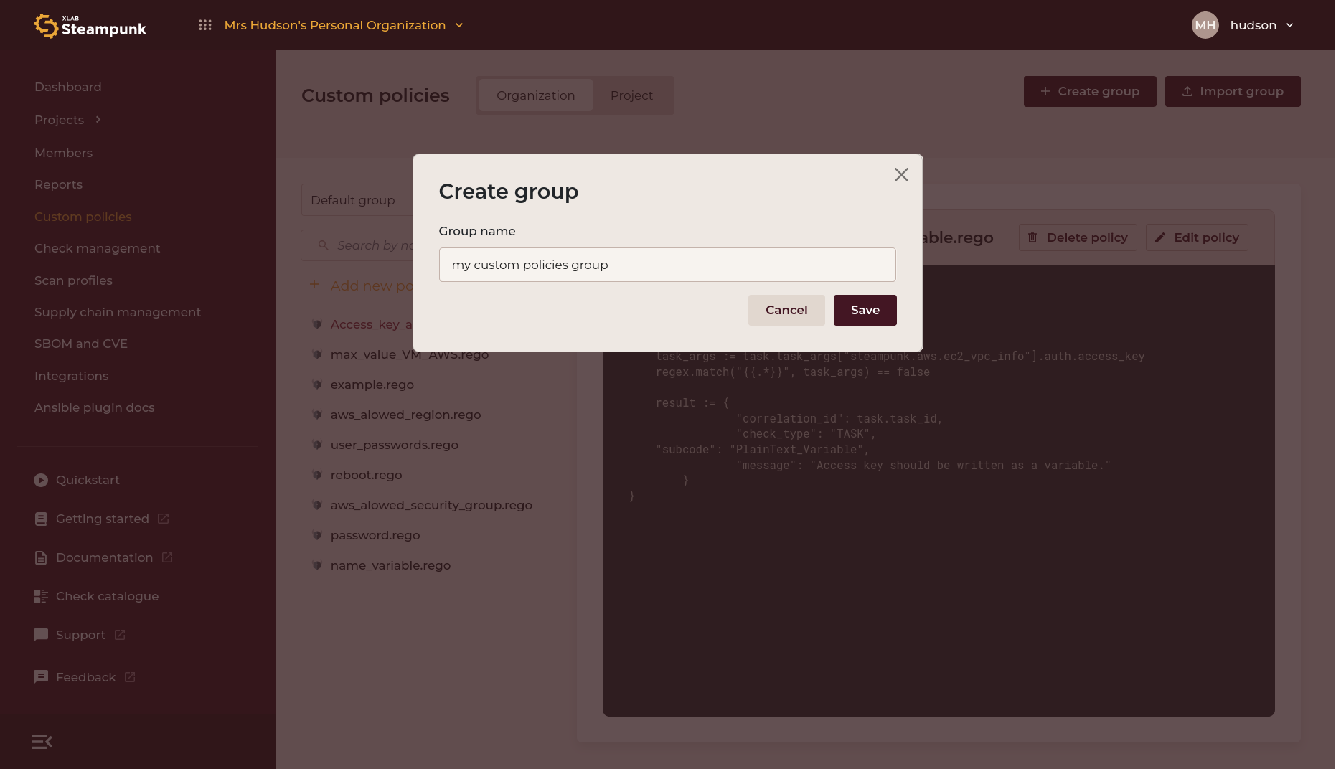Click the Delete policy trash icon
Viewport: 1336px width, 769px height.
pos(1032,237)
